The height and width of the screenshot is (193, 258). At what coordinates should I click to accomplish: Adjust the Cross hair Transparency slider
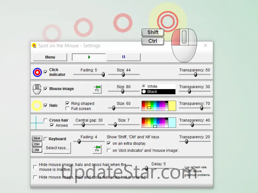point(194,125)
